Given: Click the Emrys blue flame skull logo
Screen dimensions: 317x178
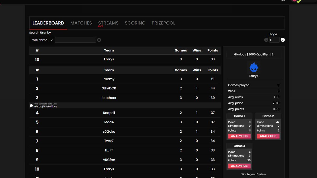Looking at the screenshot, I should pos(254,67).
